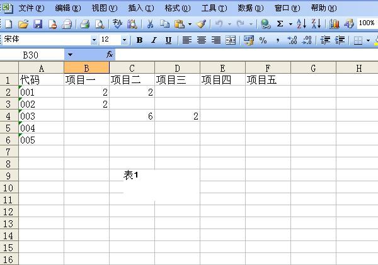Open the 编辑(E) menu

pyautogui.click(x=68, y=8)
